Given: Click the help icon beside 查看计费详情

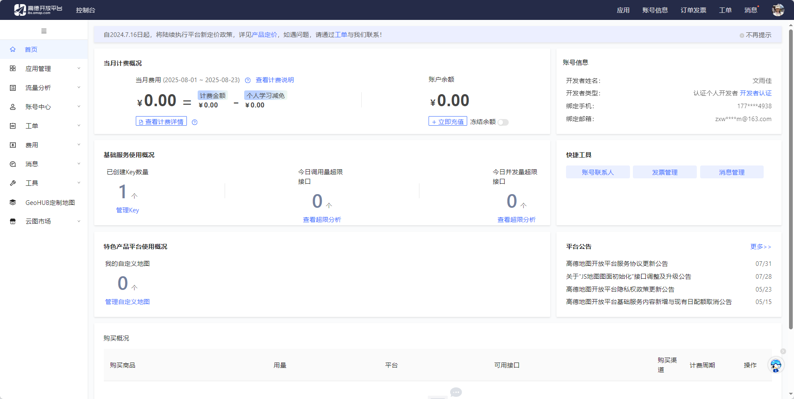Looking at the screenshot, I should (195, 122).
